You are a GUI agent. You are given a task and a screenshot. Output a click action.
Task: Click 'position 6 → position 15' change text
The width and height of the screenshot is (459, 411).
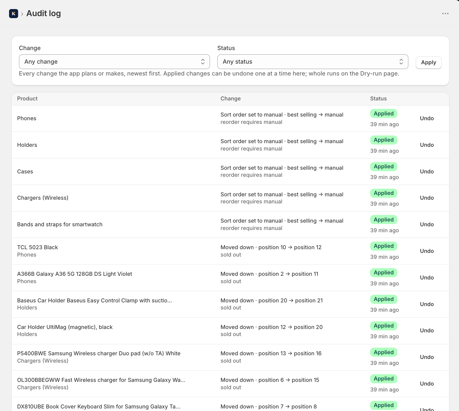click(x=289, y=380)
